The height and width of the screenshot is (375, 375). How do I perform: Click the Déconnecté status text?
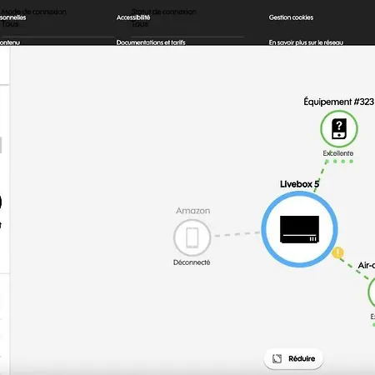(x=192, y=262)
